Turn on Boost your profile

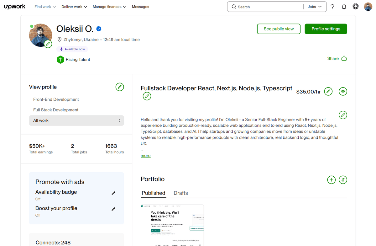(x=113, y=209)
